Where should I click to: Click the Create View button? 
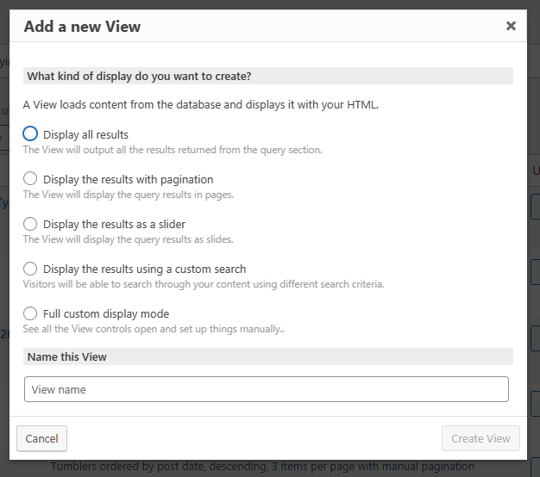480,438
